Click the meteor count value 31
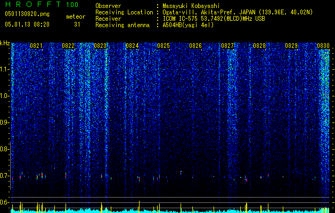The height and width of the screenshot is (213, 335). [x=77, y=24]
